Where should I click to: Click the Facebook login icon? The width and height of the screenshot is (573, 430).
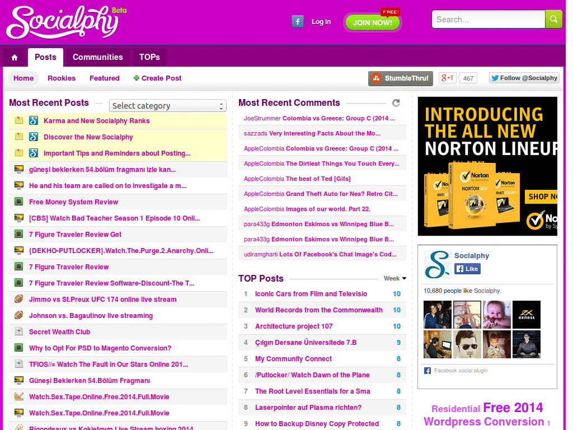[x=298, y=22]
